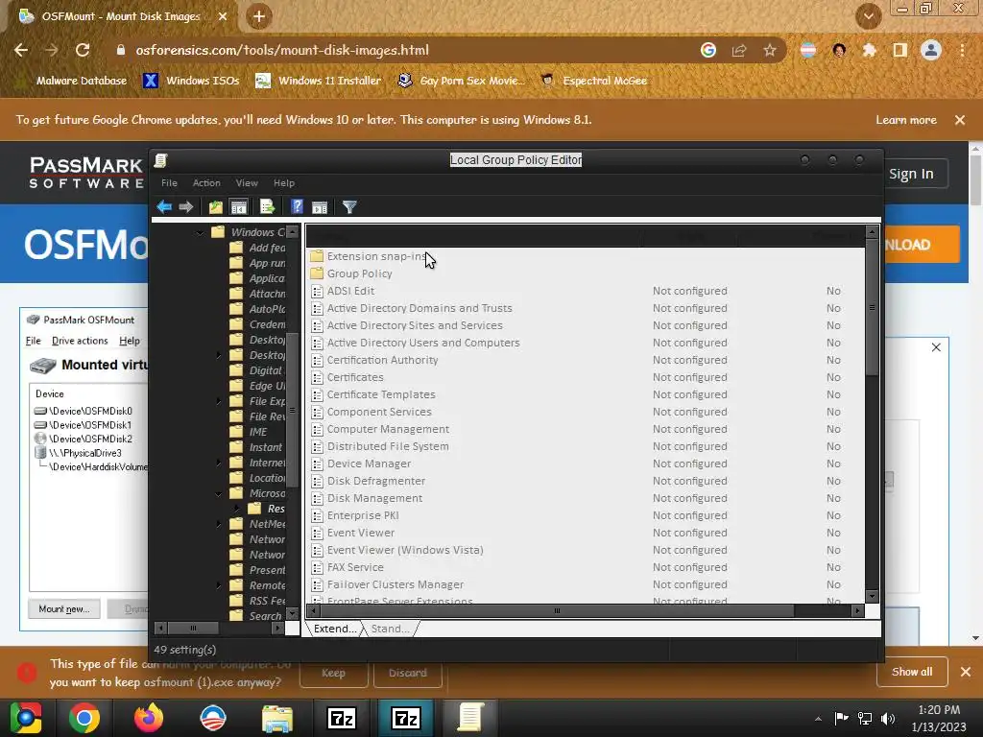Open the Windows ISOs bookmark
983x737 pixels.
(191, 81)
